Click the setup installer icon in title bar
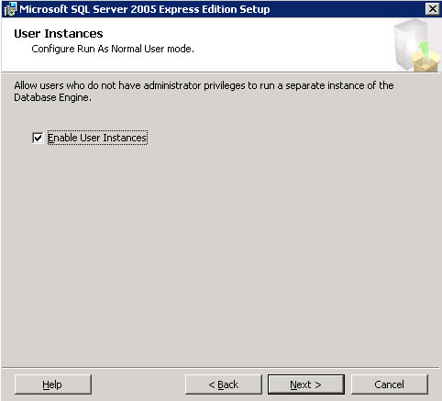Viewport: 442px width, 401px height. (x=10, y=9)
